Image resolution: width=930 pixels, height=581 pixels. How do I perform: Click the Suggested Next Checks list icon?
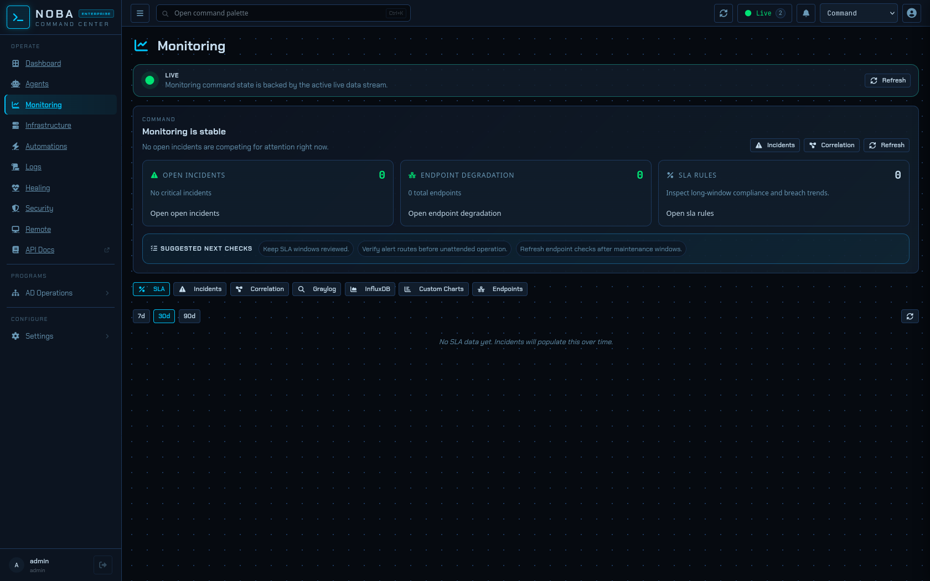tap(154, 248)
